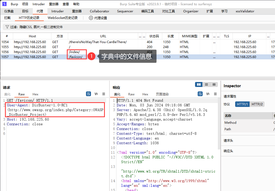This screenshot has width=275, height=191.
Task: Toggle \n non-printable characters in response panel
Action: [x=208, y=94]
